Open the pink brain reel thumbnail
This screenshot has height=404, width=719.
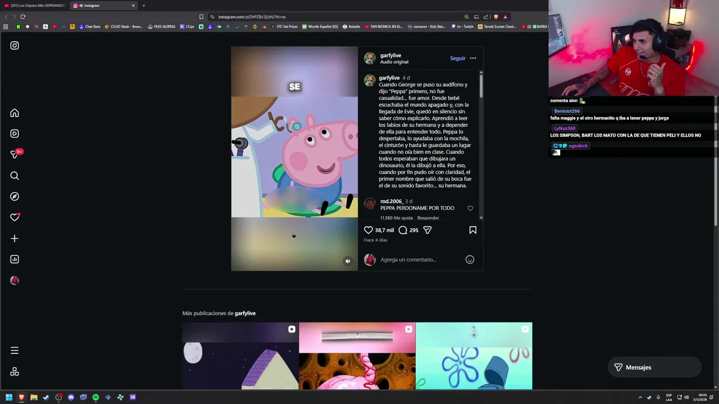tap(357, 356)
